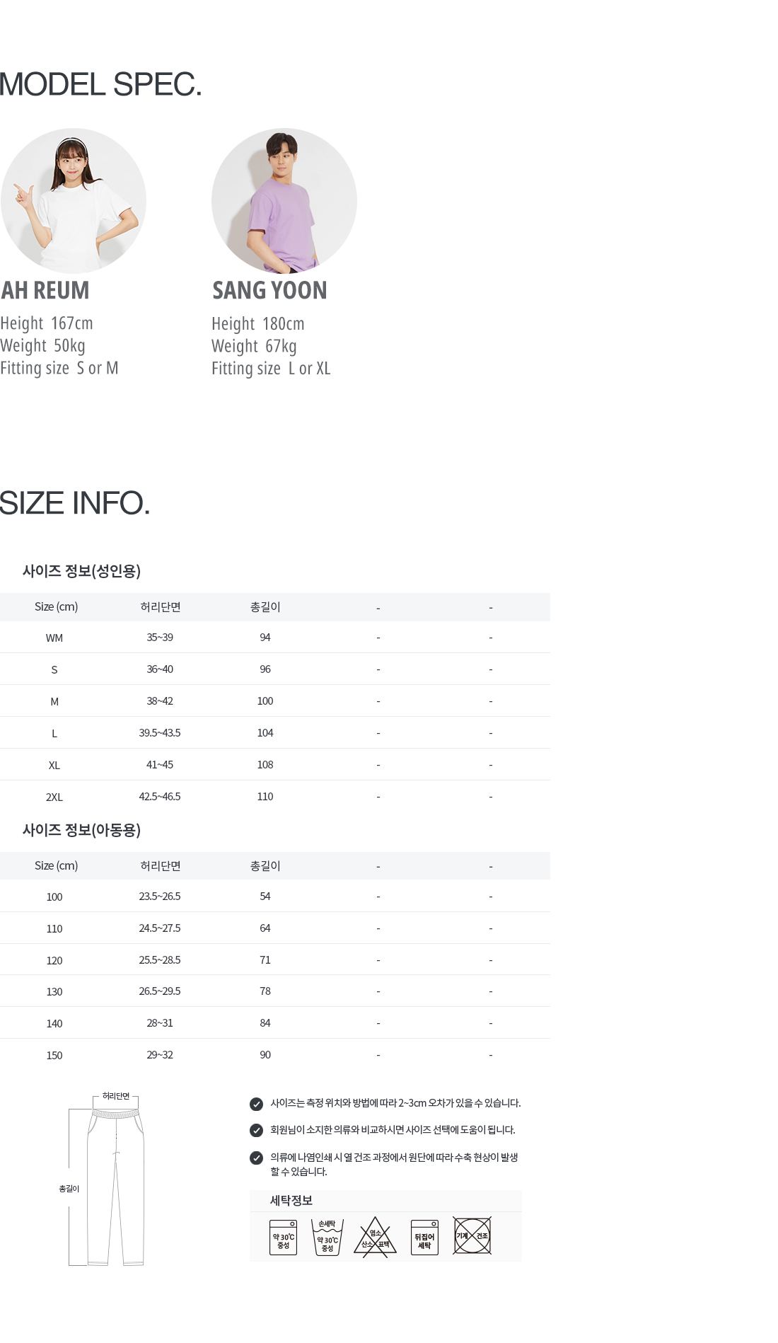This screenshot has width=778, height=1343.
Task: Click the SANG YOON name label
Action: tap(270, 291)
